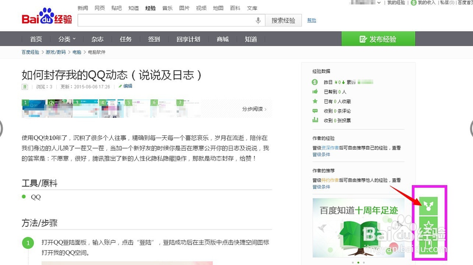The height and width of the screenshot is (265, 473).
Task: Expand the 分类 category dropdown
Action: pyautogui.click(x=67, y=39)
